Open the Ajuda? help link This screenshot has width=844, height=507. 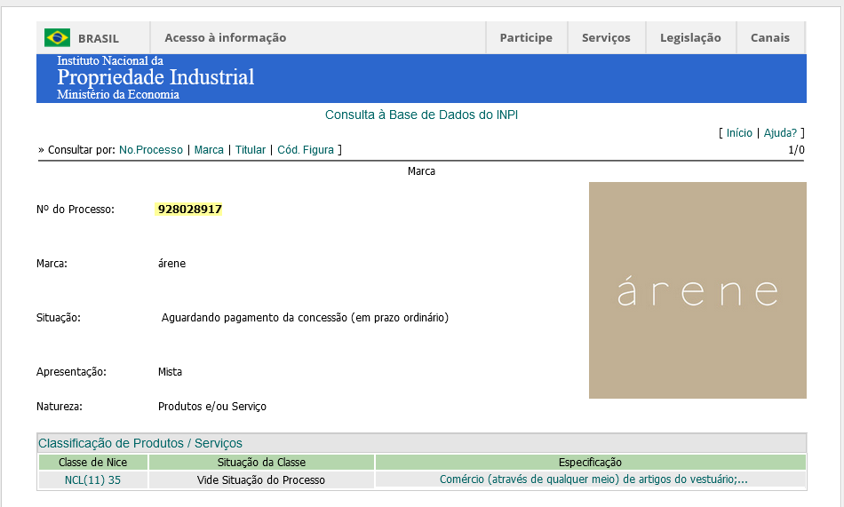pyautogui.click(x=780, y=133)
